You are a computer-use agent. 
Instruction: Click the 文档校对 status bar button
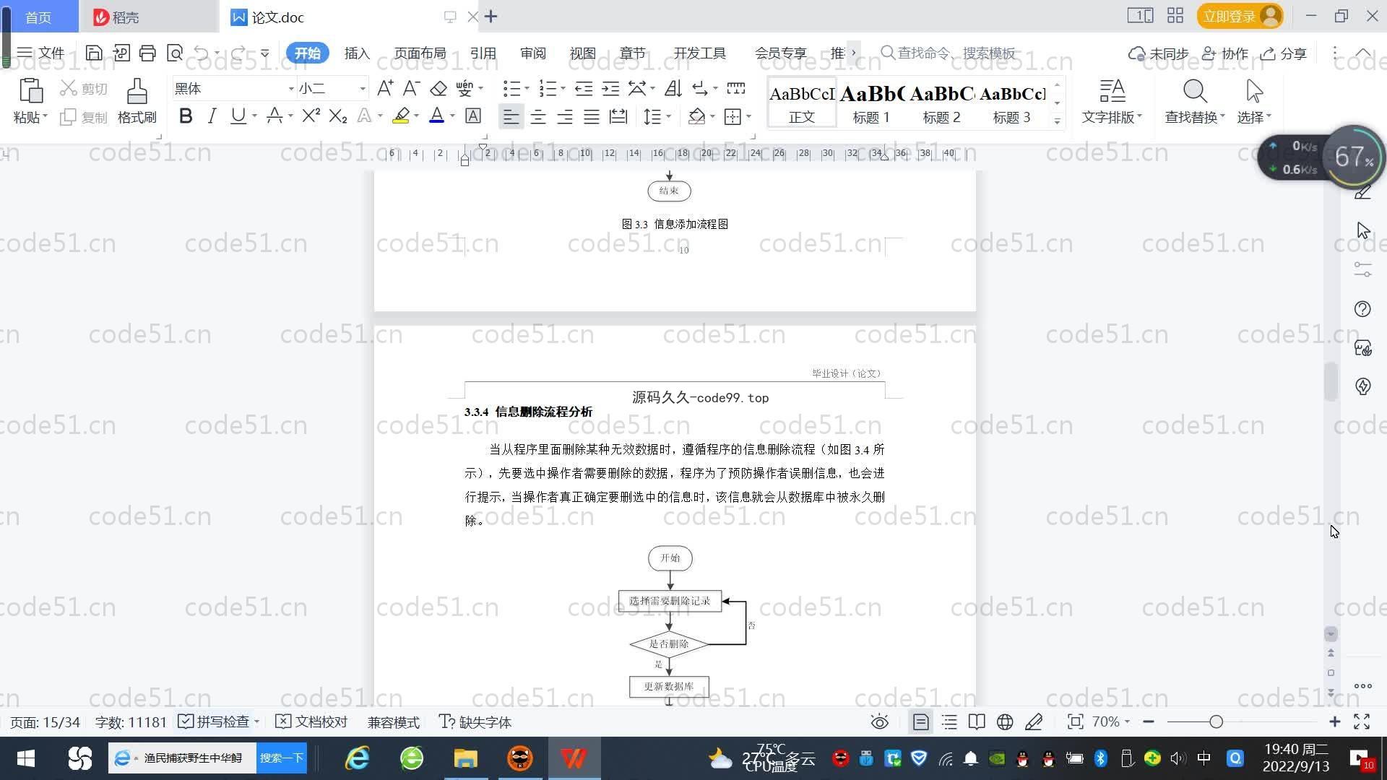(312, 722)
